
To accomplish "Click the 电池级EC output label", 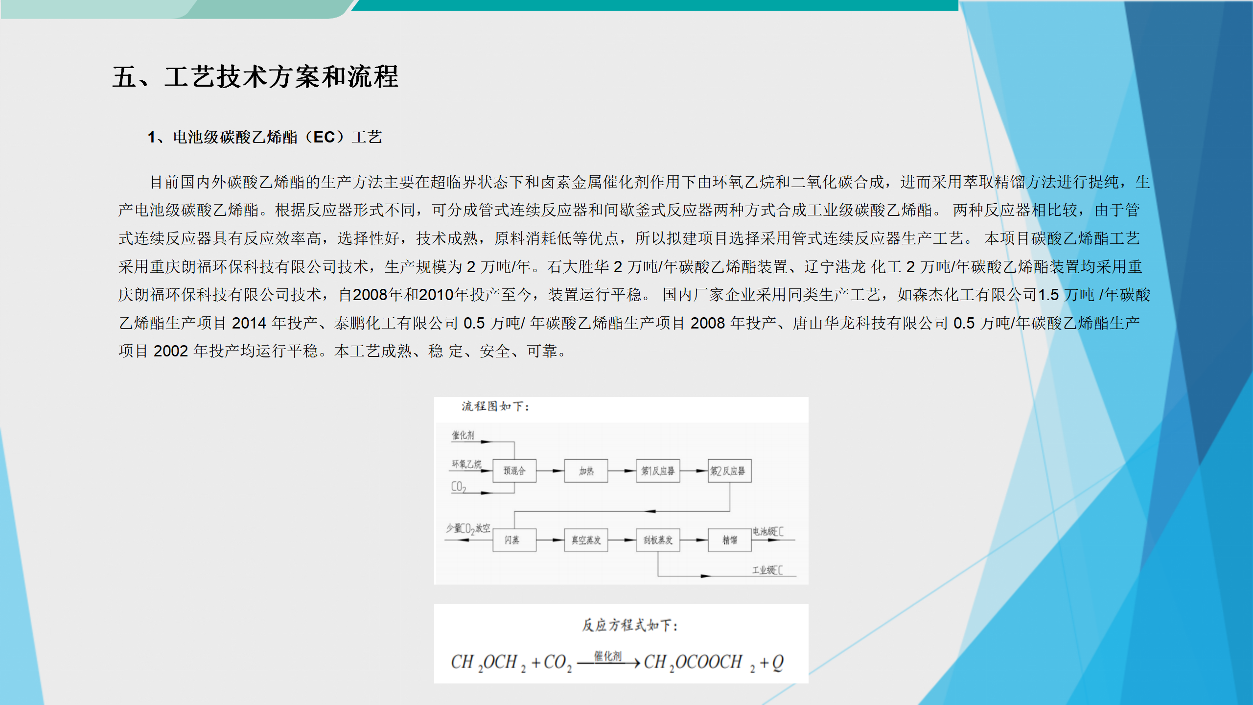I will click(x=768, y=532).
